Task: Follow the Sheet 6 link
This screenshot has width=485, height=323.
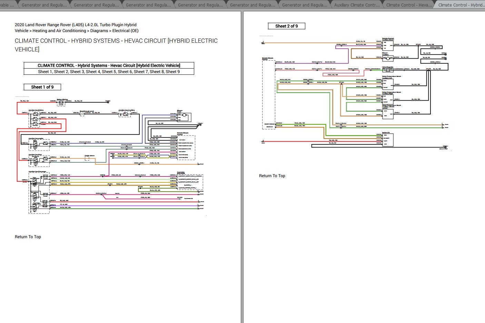Action: click(125, 72)
